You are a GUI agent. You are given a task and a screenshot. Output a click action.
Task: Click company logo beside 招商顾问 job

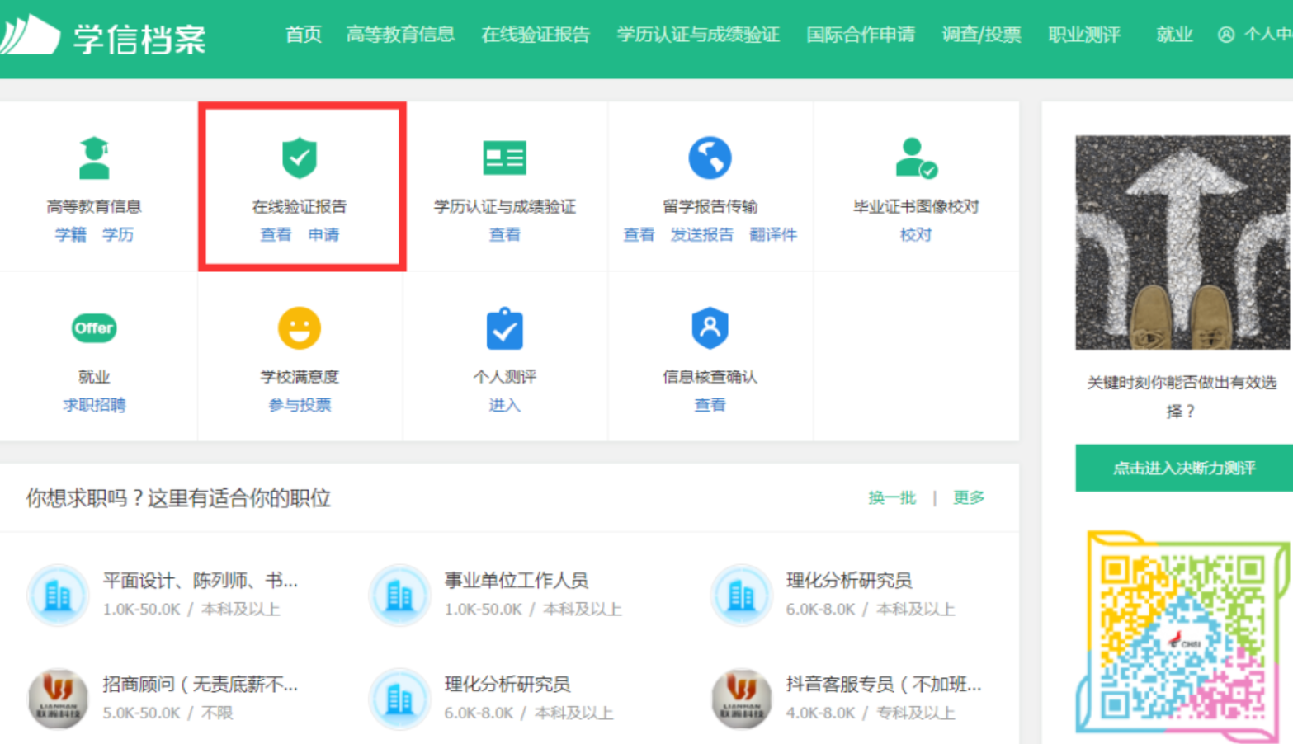(x=58, y=699)
